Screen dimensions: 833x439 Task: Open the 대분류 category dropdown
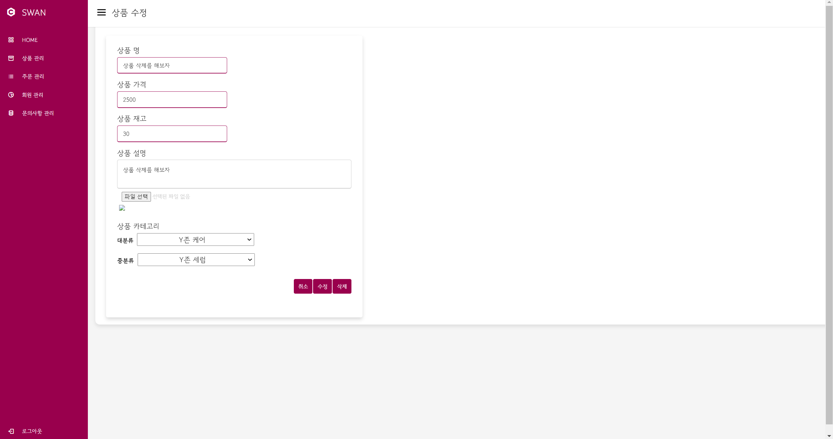(195, 240)
